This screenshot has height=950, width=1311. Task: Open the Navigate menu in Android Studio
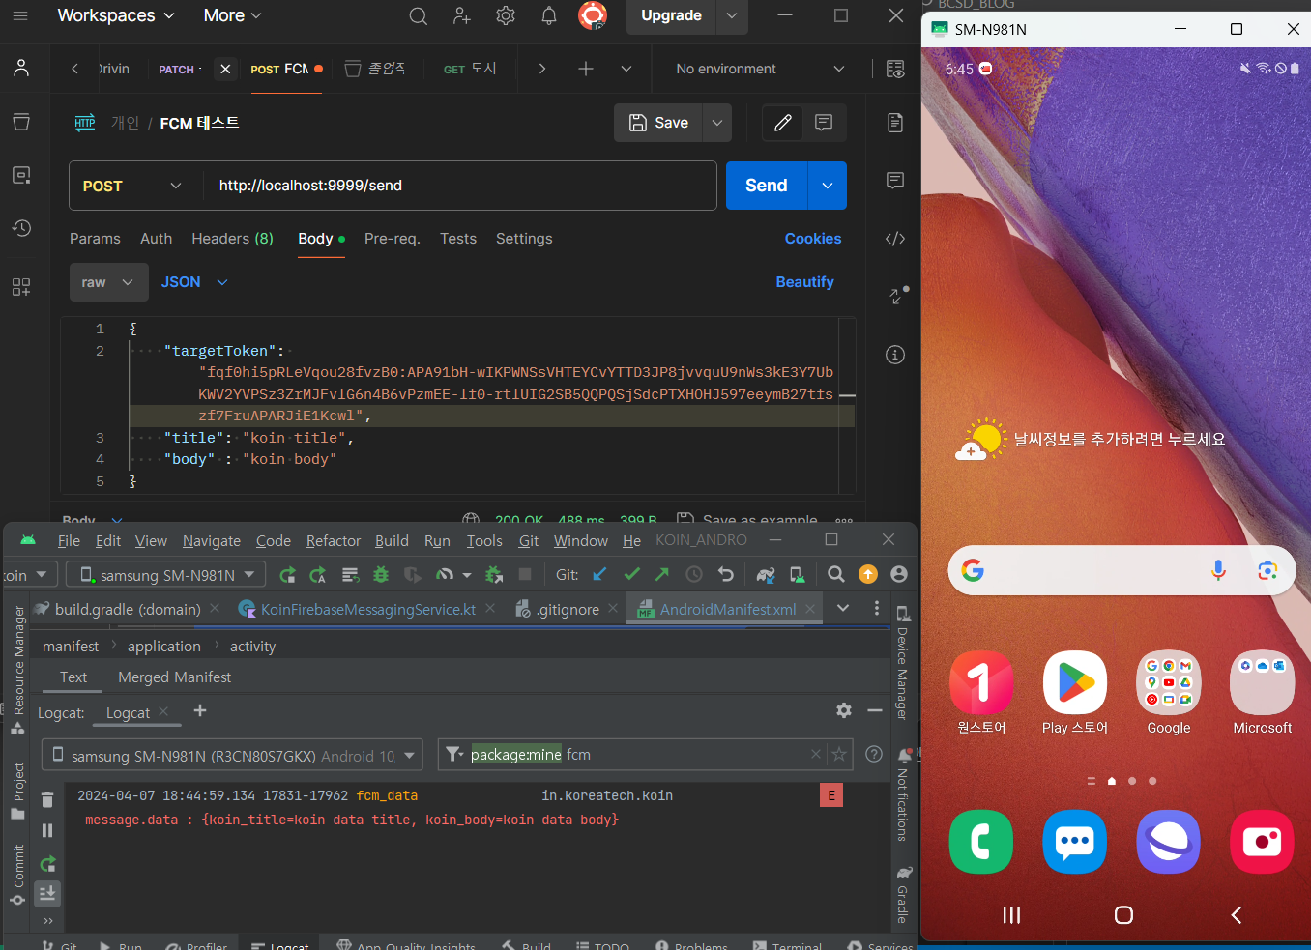212,540
